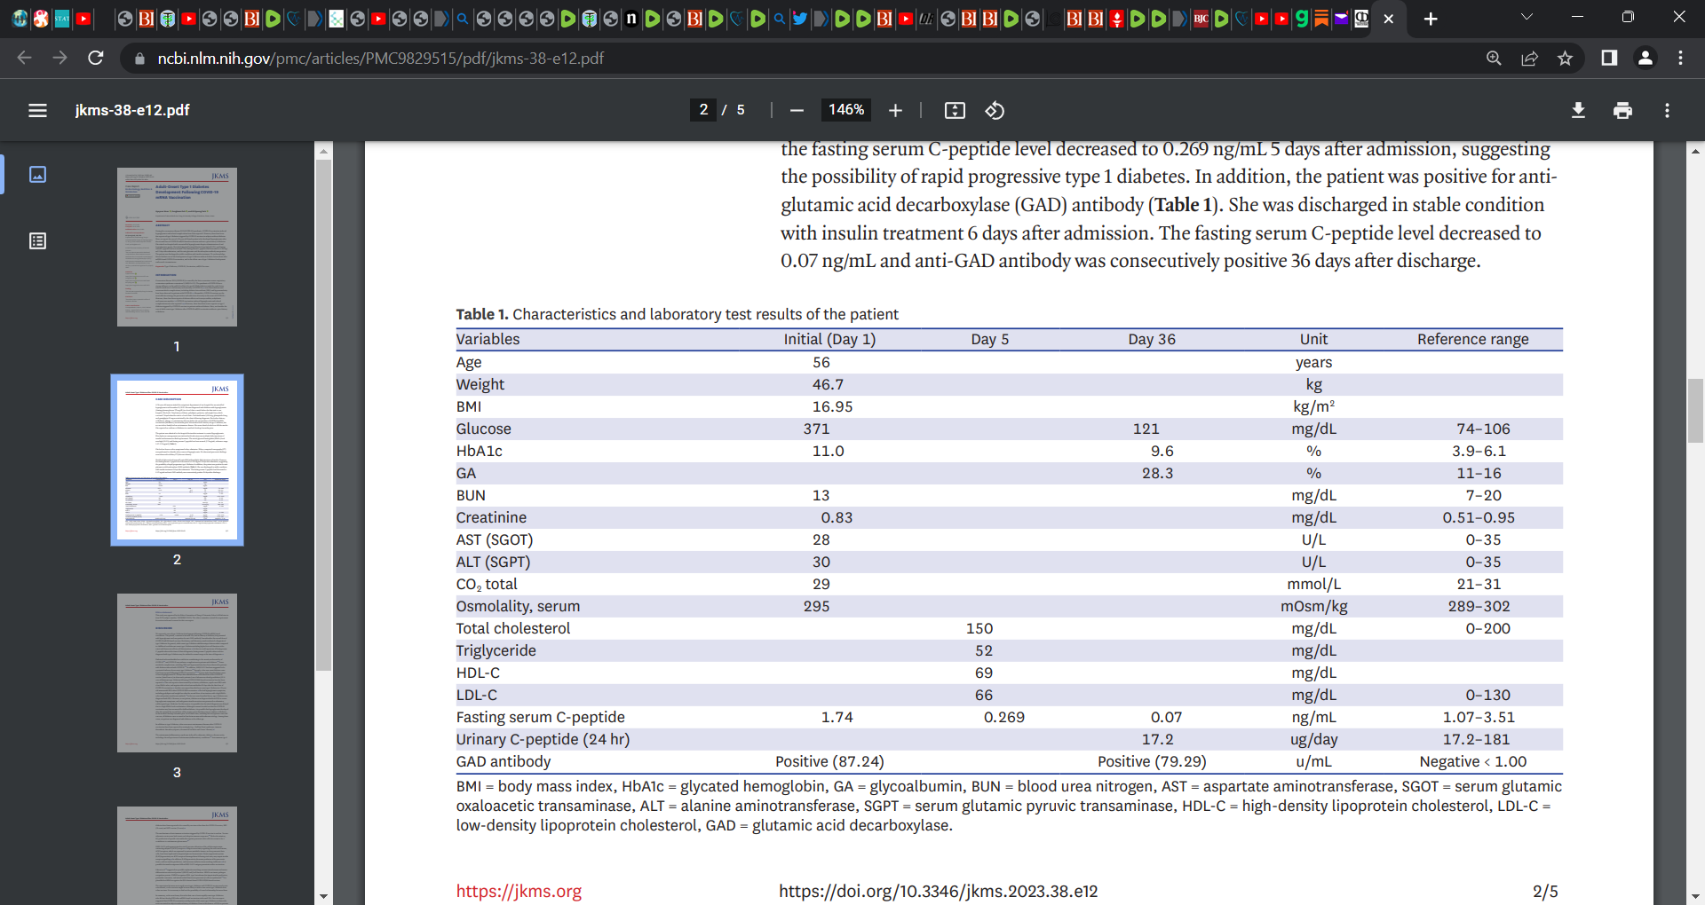Click the Day 36 column header

[1152, 339]
